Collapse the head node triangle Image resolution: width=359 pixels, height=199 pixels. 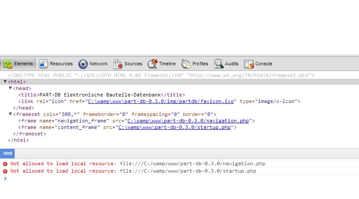click(10, 88)
